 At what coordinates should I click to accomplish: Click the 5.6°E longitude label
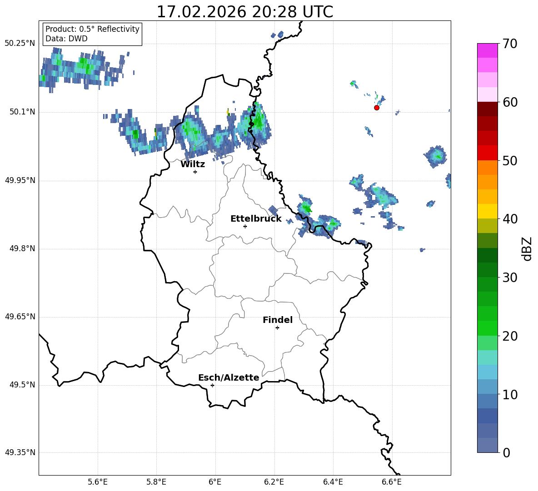pyautogui.click(x=98, y=482)
